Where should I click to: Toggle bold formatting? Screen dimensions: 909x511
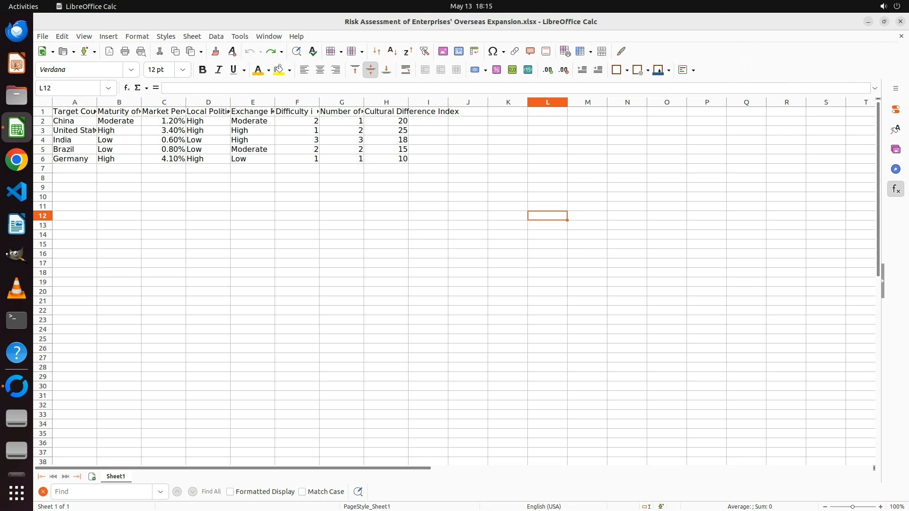coord(203,70)
